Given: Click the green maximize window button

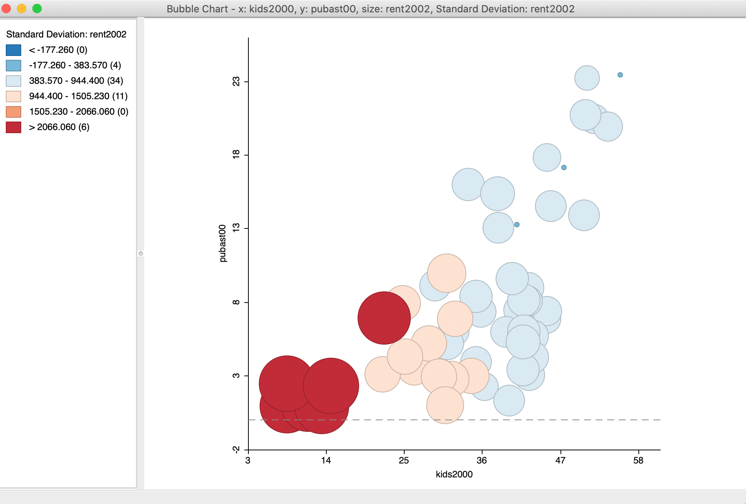Looking at the screenshot, I should point(37,8).
